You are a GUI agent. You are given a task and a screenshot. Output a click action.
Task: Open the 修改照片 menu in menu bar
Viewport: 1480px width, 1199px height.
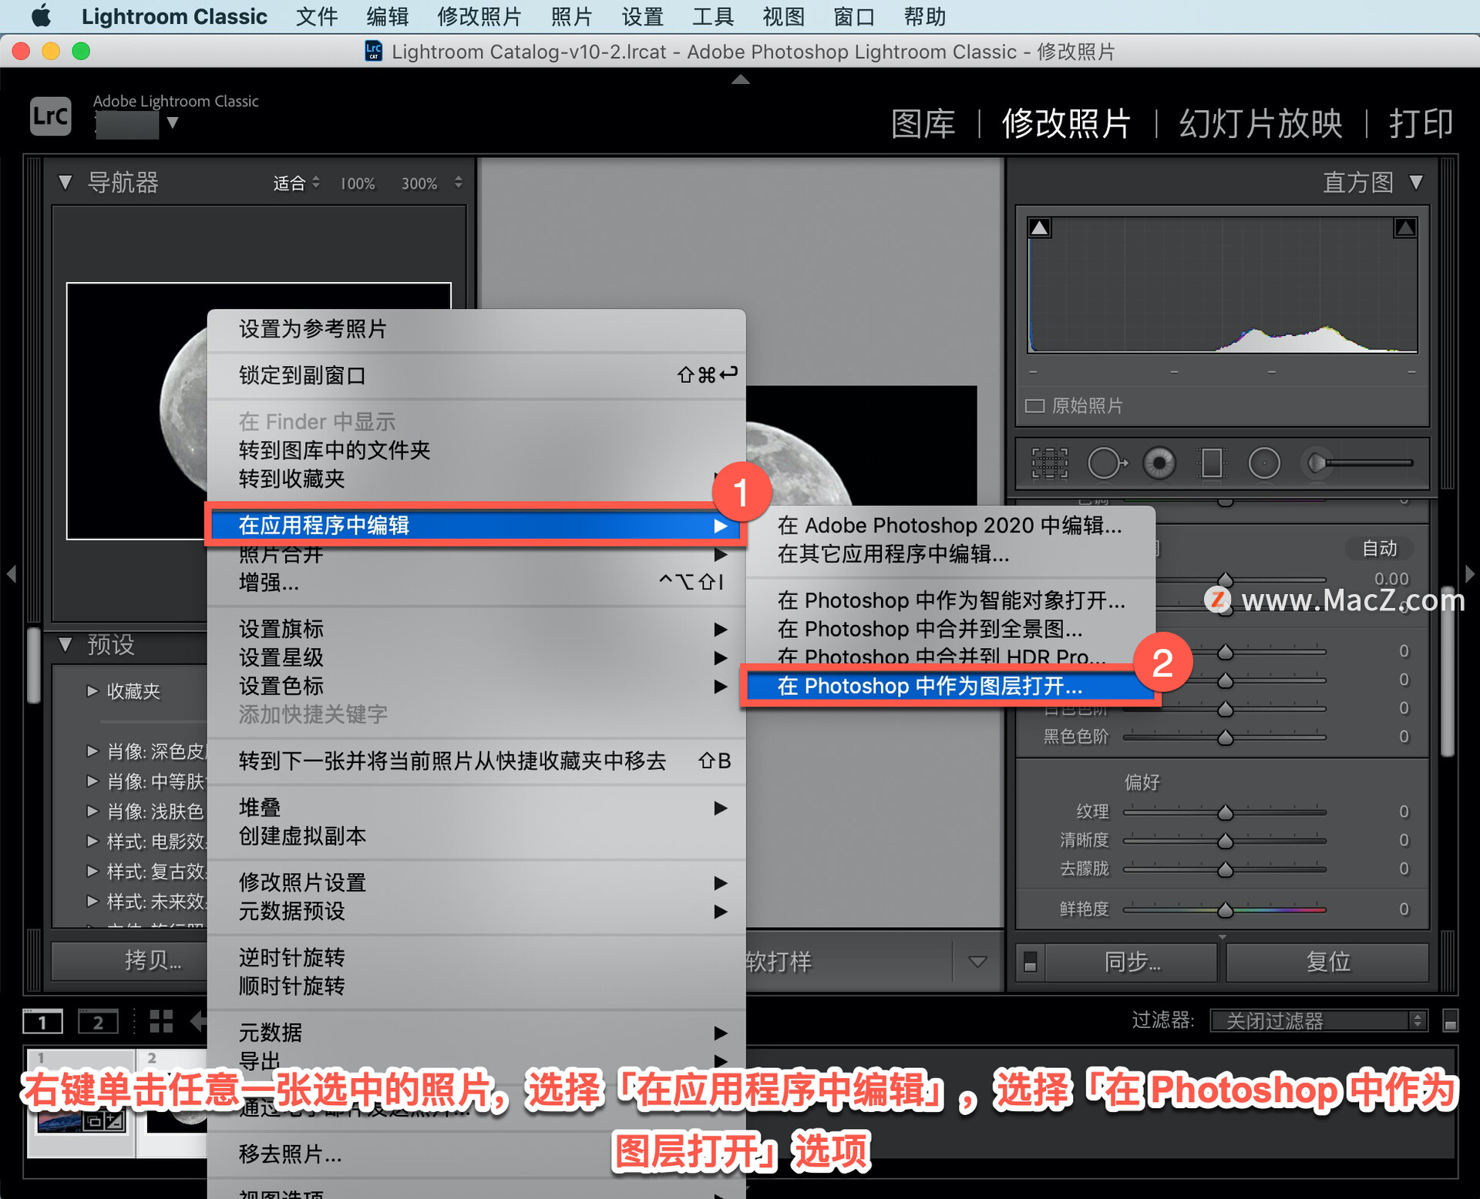479,16
